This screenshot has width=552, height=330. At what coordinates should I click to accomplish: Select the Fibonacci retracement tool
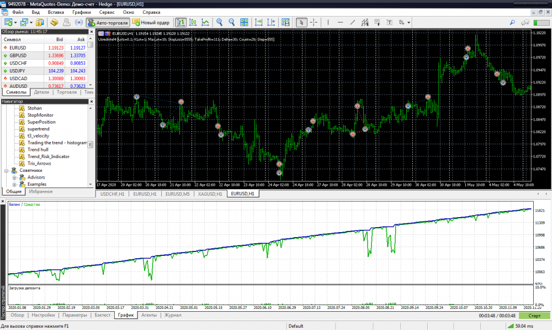[x=377, y=23]
